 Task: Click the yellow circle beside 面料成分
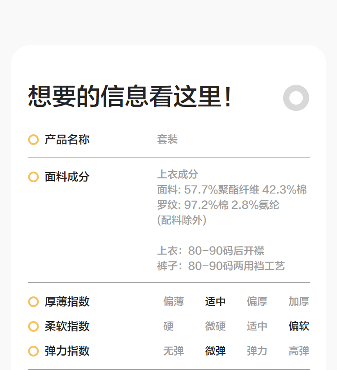(x=33, y=177)
